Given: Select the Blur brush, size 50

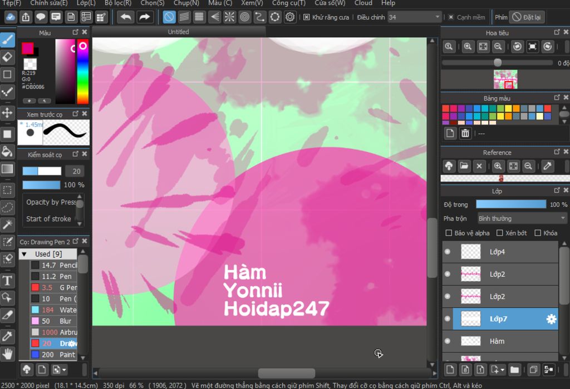Looking at the screenshot, I should point(53,321).
